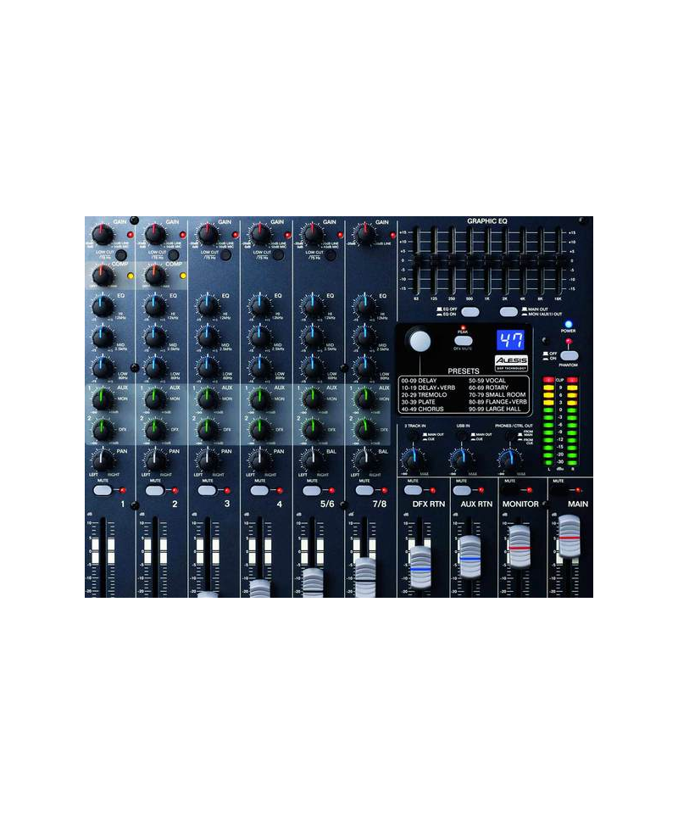Mute the AUX RTN channel

pyautogui.click(x=461, y=490)
